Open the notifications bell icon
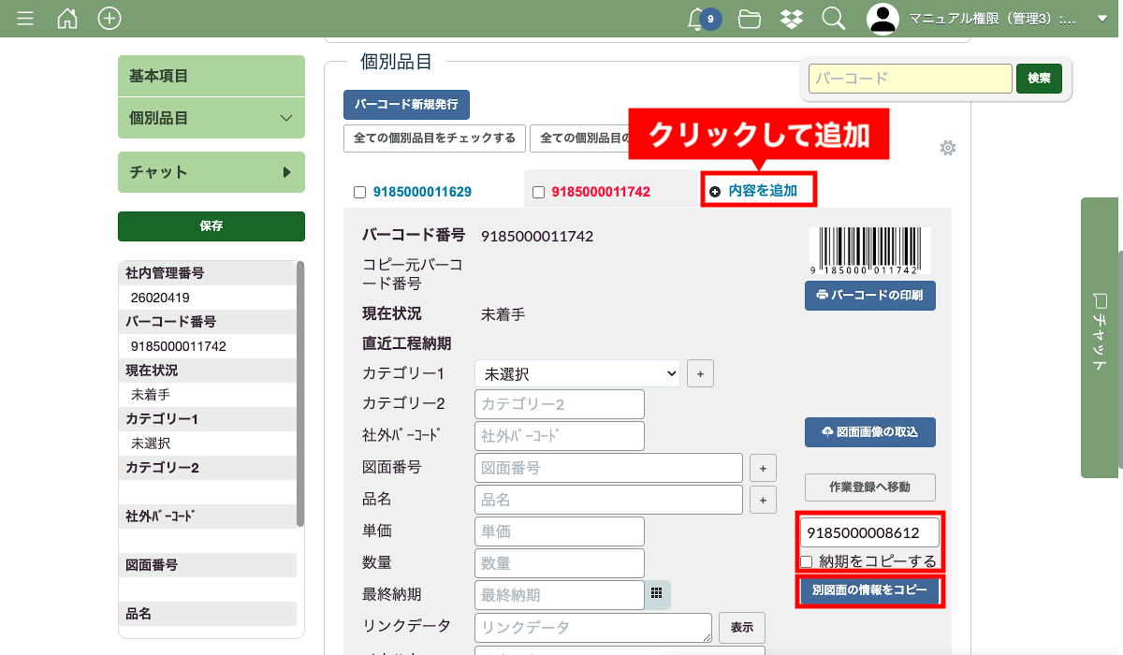 (696, 19)
